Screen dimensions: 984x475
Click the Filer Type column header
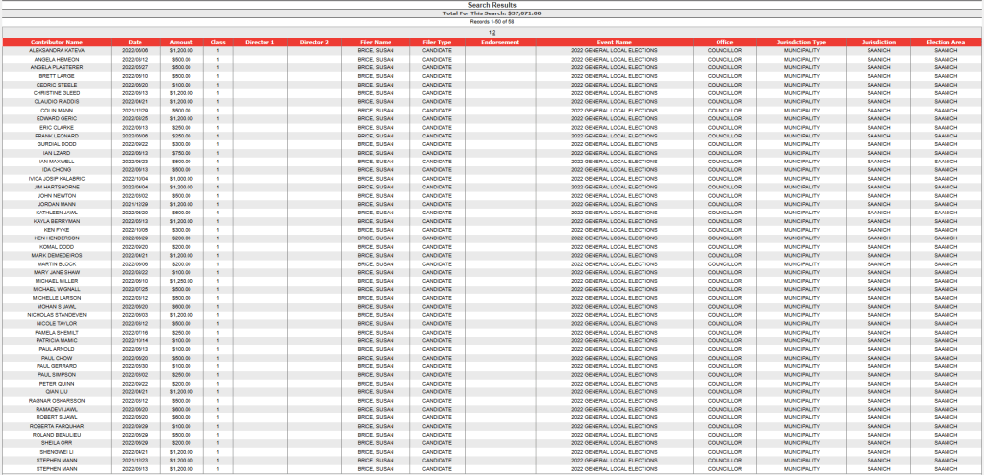[437, 42]
